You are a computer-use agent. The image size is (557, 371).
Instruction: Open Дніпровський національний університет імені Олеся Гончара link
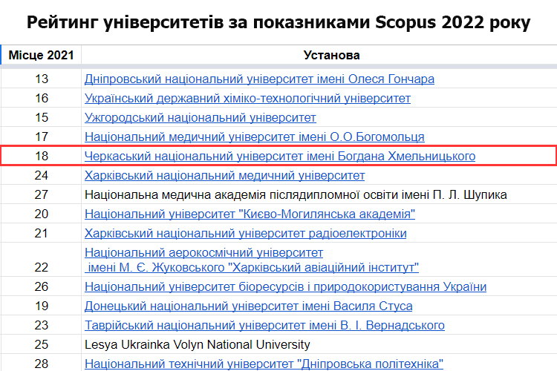click(x=259, y=79)
